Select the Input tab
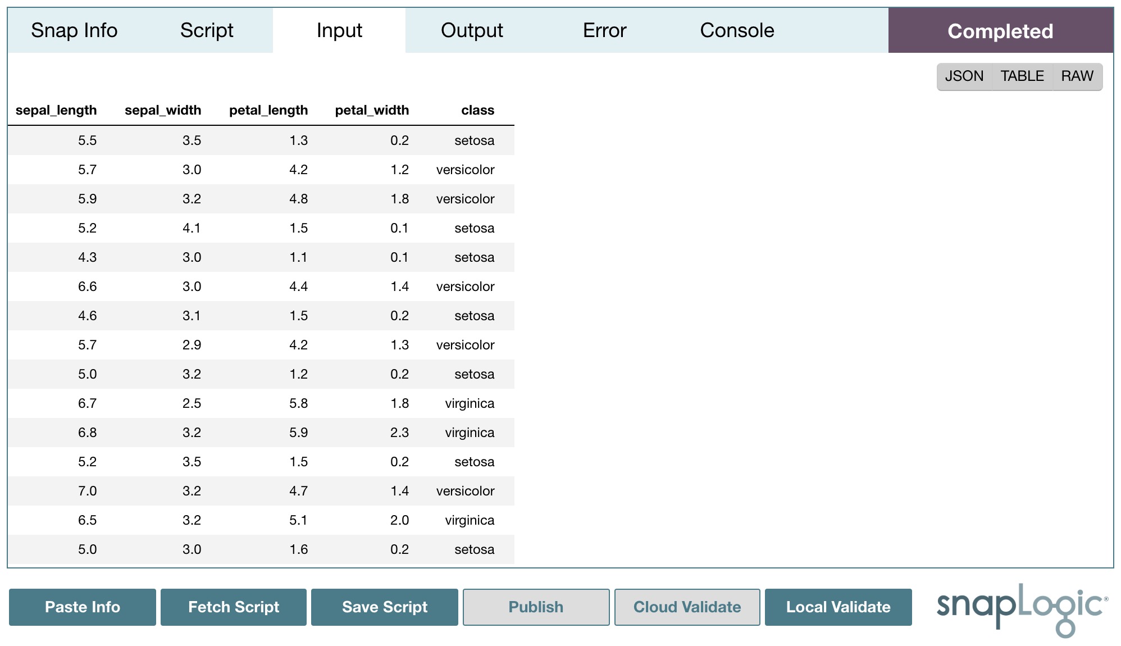 click(x=339, y=30)
